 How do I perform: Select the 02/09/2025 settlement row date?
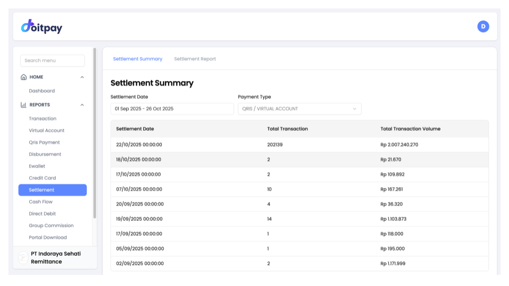(x=140, y=264)
